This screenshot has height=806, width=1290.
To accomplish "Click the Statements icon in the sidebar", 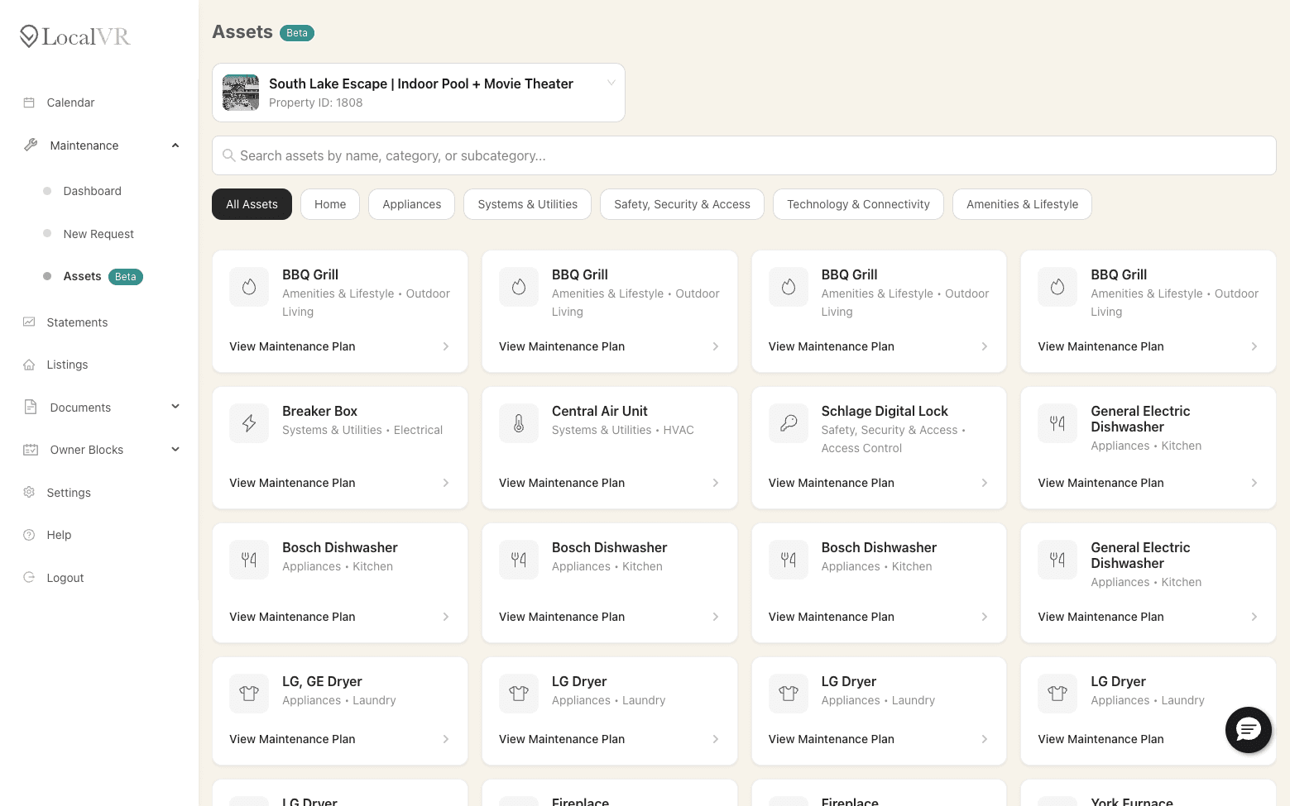I will tap(29, 322).
